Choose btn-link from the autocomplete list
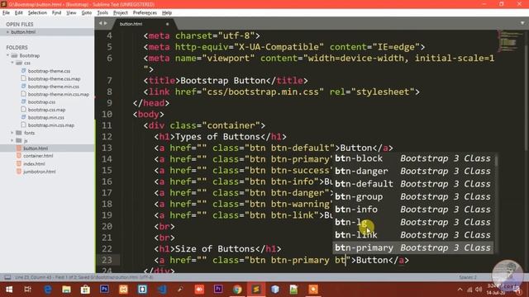 click(413, 235)
